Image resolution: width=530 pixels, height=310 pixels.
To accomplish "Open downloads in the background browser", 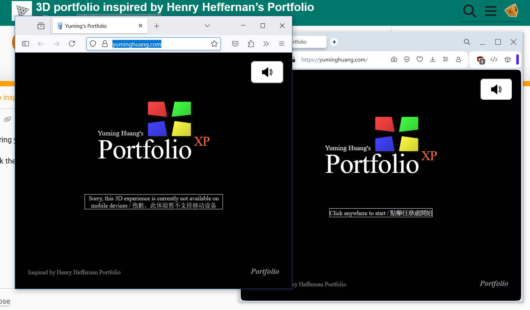I will [433, 59].
